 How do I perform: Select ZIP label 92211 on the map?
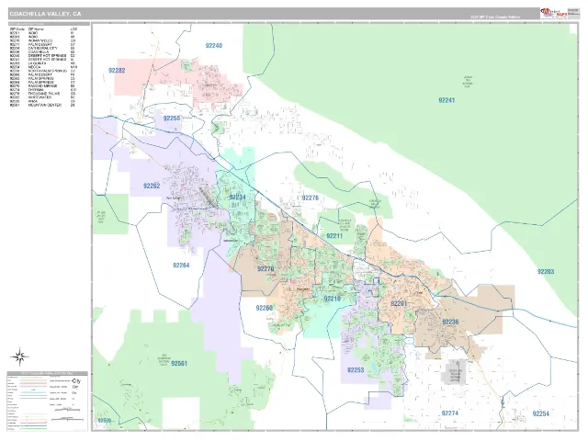(x=334, y=236)
